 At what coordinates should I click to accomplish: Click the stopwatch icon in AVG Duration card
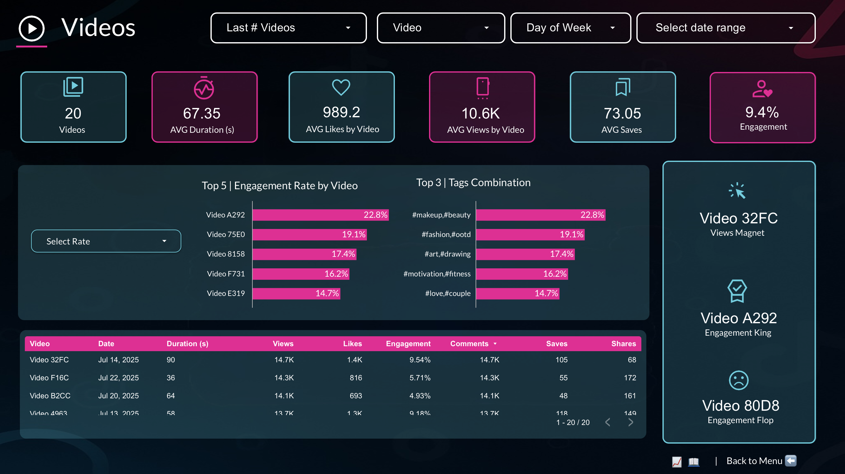(204, 88)
